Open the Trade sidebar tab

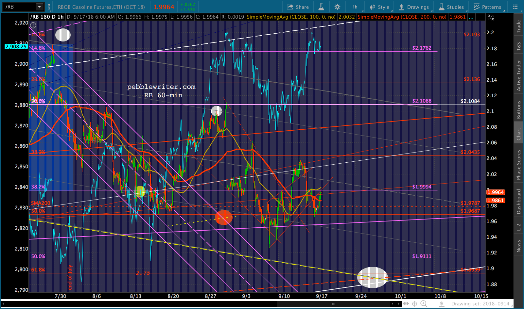coord(519,27)
